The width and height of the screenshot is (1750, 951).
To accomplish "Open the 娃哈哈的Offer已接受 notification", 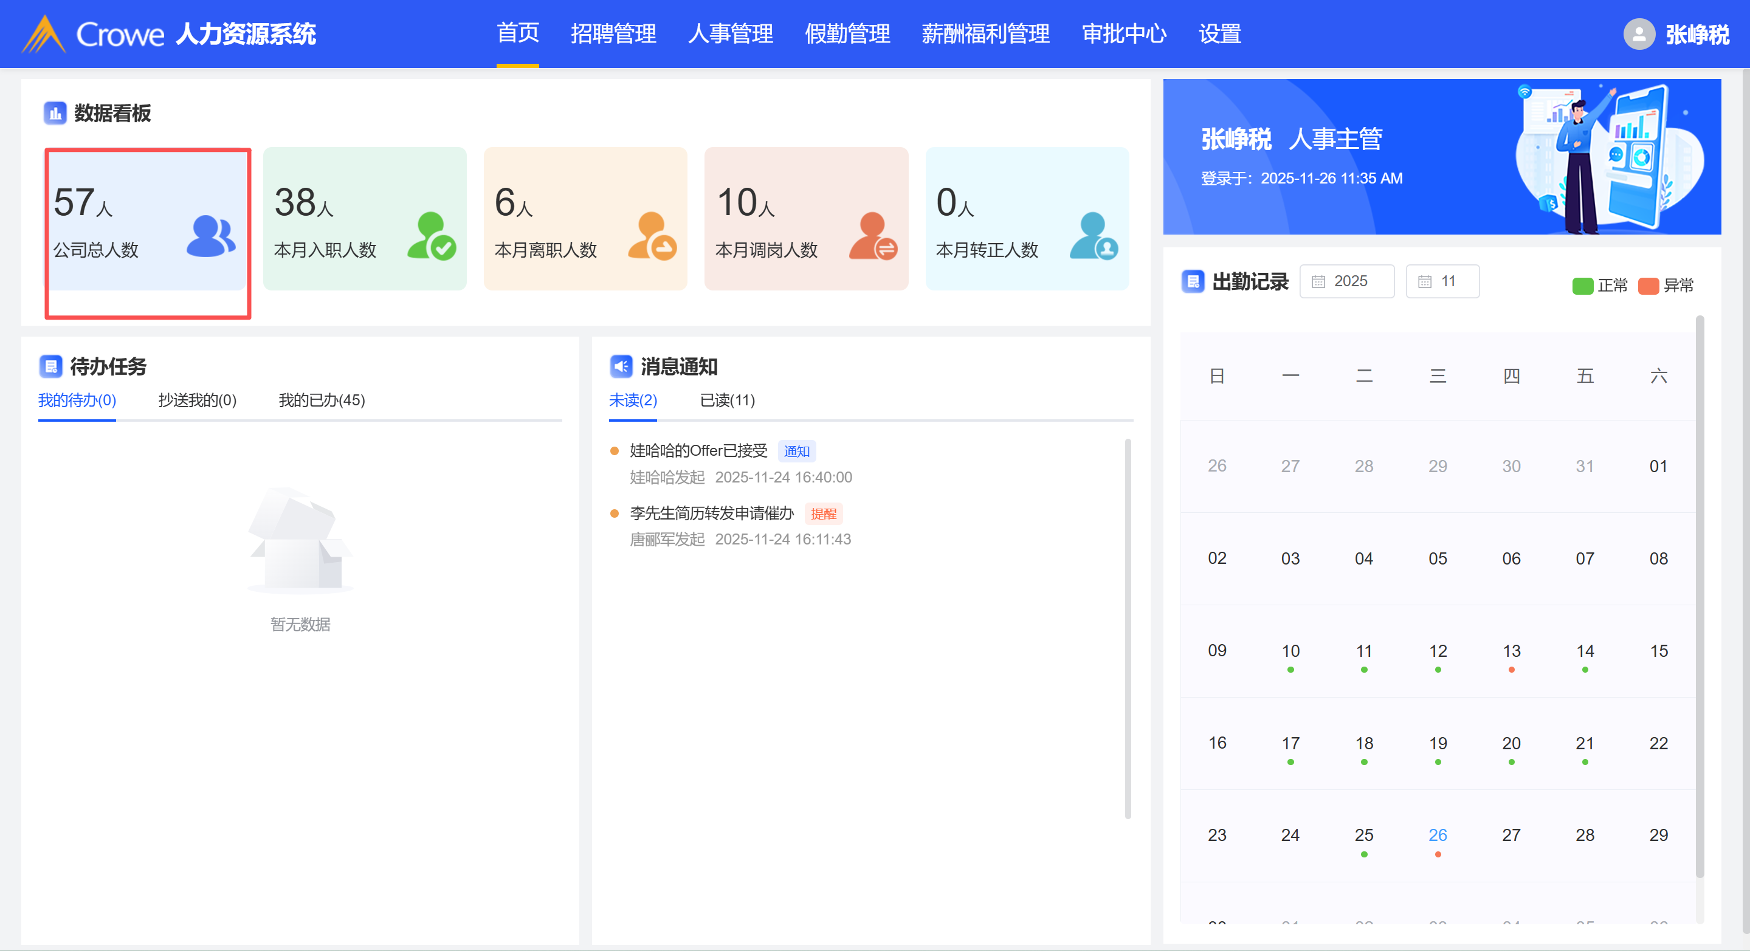I will click(x=698, y=450).
